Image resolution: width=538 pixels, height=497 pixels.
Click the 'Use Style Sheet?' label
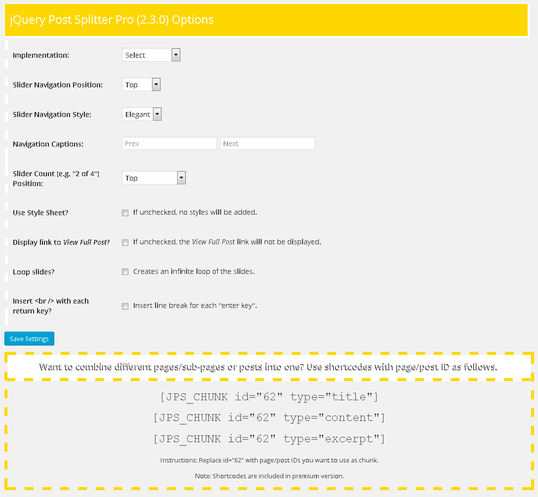(x=40, y=213)
